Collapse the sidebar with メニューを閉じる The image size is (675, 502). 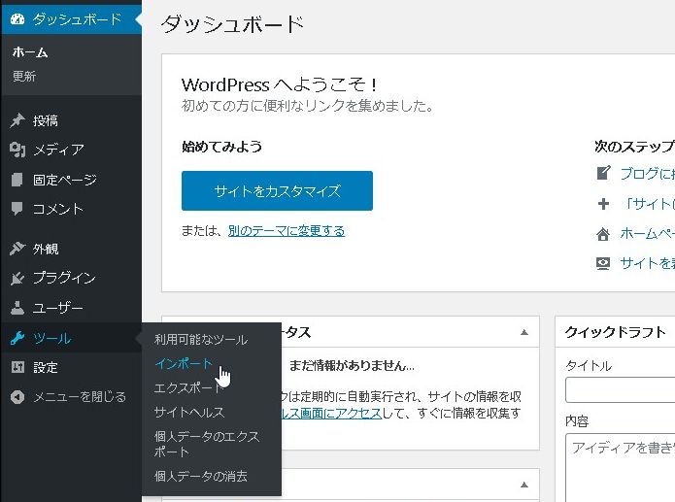click(68, 396)
